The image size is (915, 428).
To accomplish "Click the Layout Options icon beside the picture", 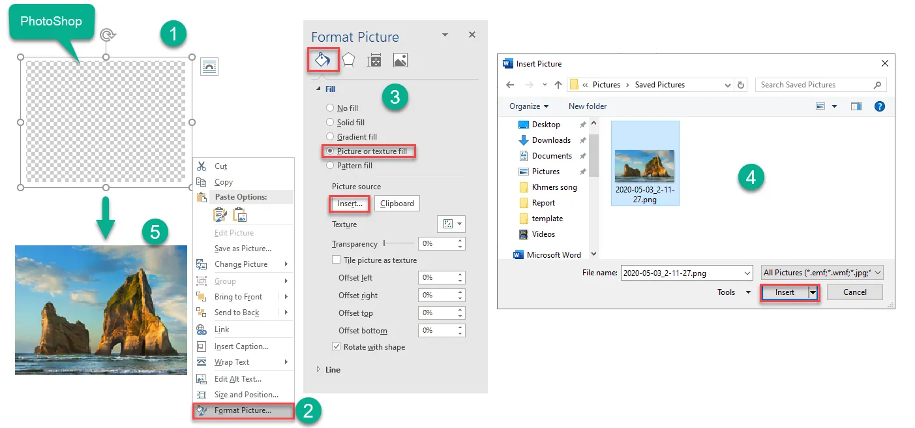I will (x=209, y=67).
